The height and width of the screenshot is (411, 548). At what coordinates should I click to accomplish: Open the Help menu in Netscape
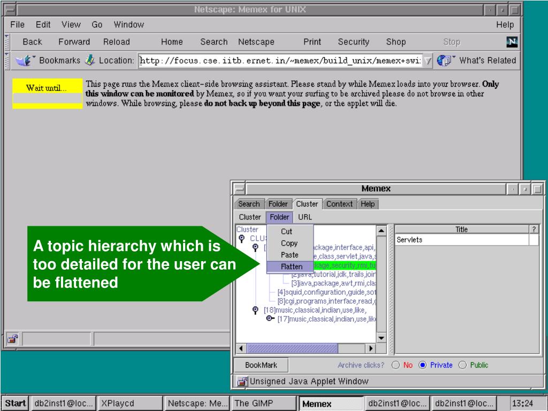click(x=505, y=25)
